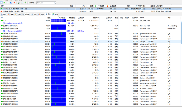Click the 本机 row piece status bar
The height and width of the screenshot is (107, 182).
(x=58, y=20)
